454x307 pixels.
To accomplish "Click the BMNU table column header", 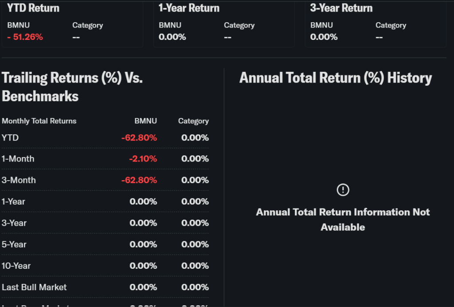I will [x=146, y=121].
